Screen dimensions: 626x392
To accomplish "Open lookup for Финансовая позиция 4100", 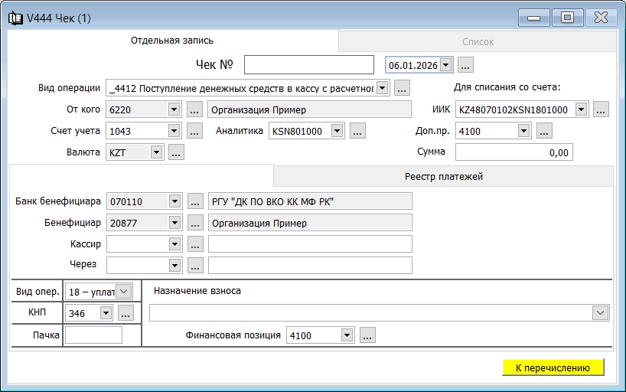I will click(x=367, y=335).
